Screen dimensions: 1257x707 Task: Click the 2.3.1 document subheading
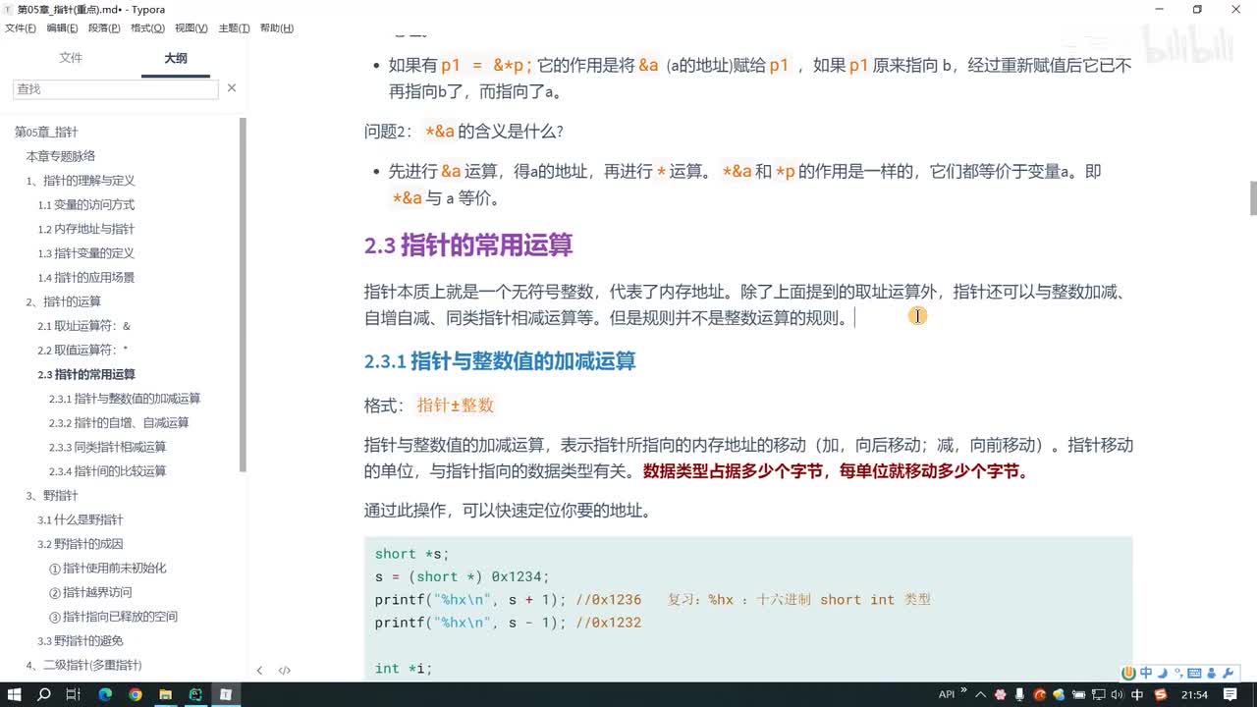point(500,361)
